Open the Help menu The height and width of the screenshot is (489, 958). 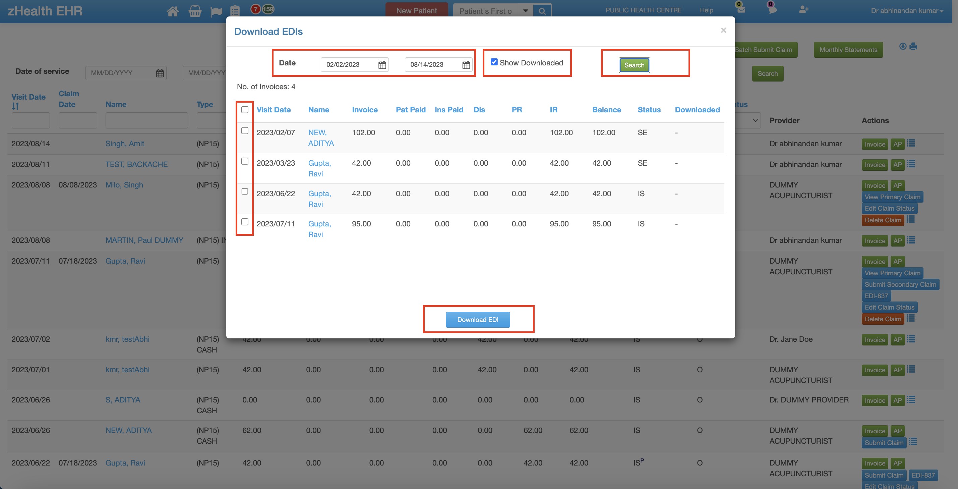point(706,10)
